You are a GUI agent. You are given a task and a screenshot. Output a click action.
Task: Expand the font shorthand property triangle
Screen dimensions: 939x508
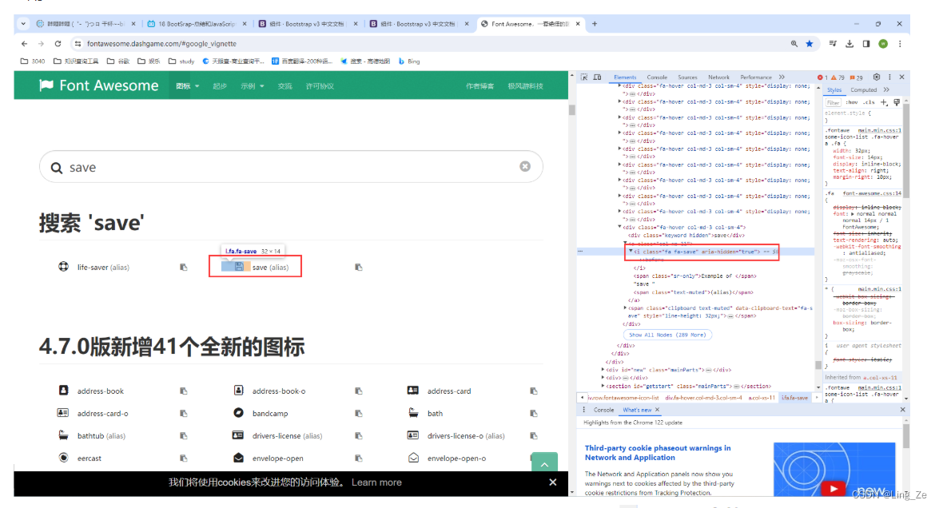(852, 213)
